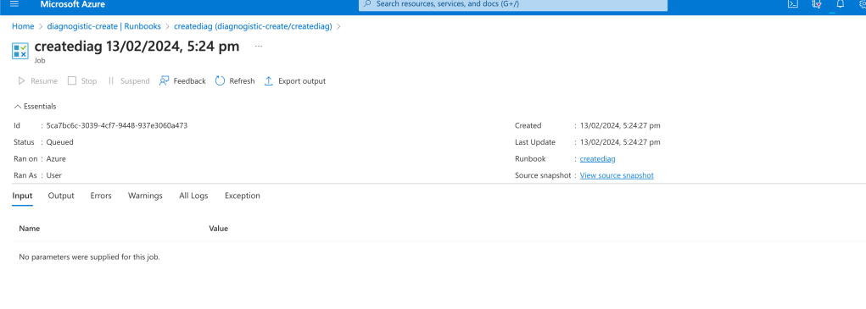Open the Directories and subscriptions filter icon

click(x=816, y=4)
